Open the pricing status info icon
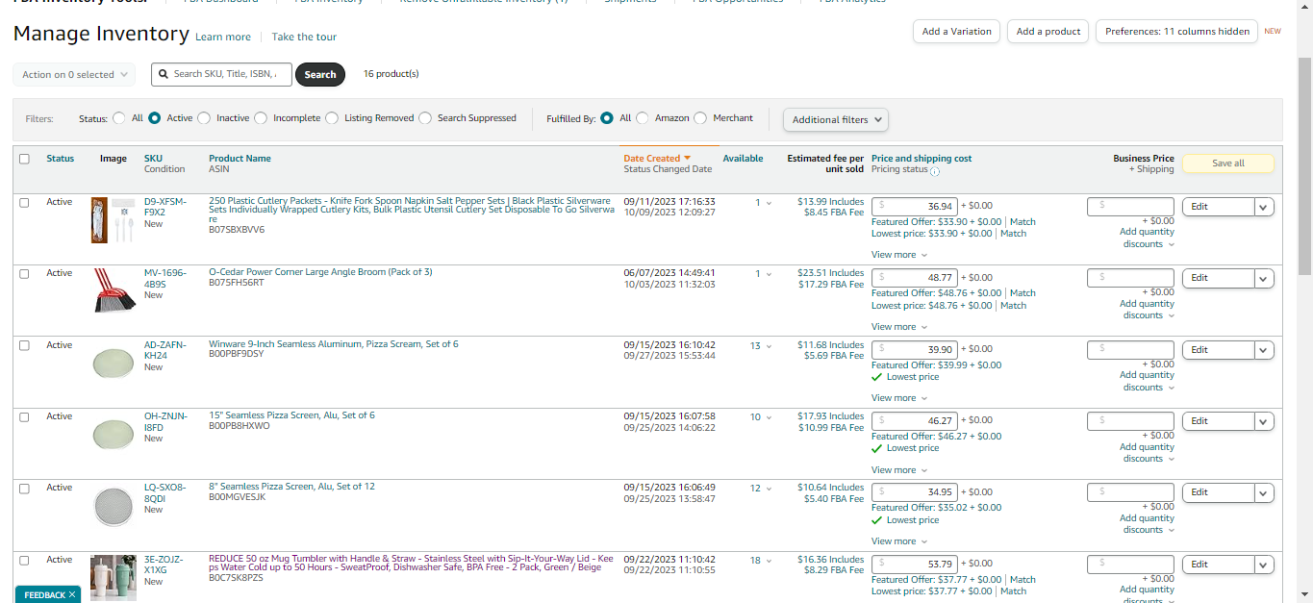The width and height of the screenshot is (1313, 603). pos(935,171)
